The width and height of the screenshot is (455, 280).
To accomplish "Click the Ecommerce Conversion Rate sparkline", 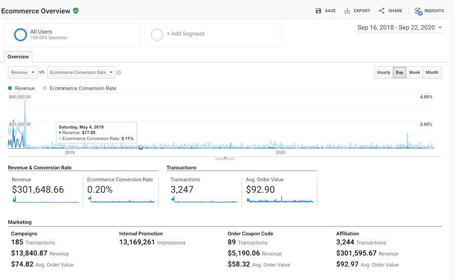I will click(x=121, y=199).
